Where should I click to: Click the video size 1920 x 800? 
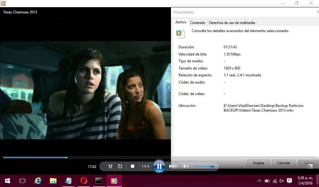click(232, 68)
